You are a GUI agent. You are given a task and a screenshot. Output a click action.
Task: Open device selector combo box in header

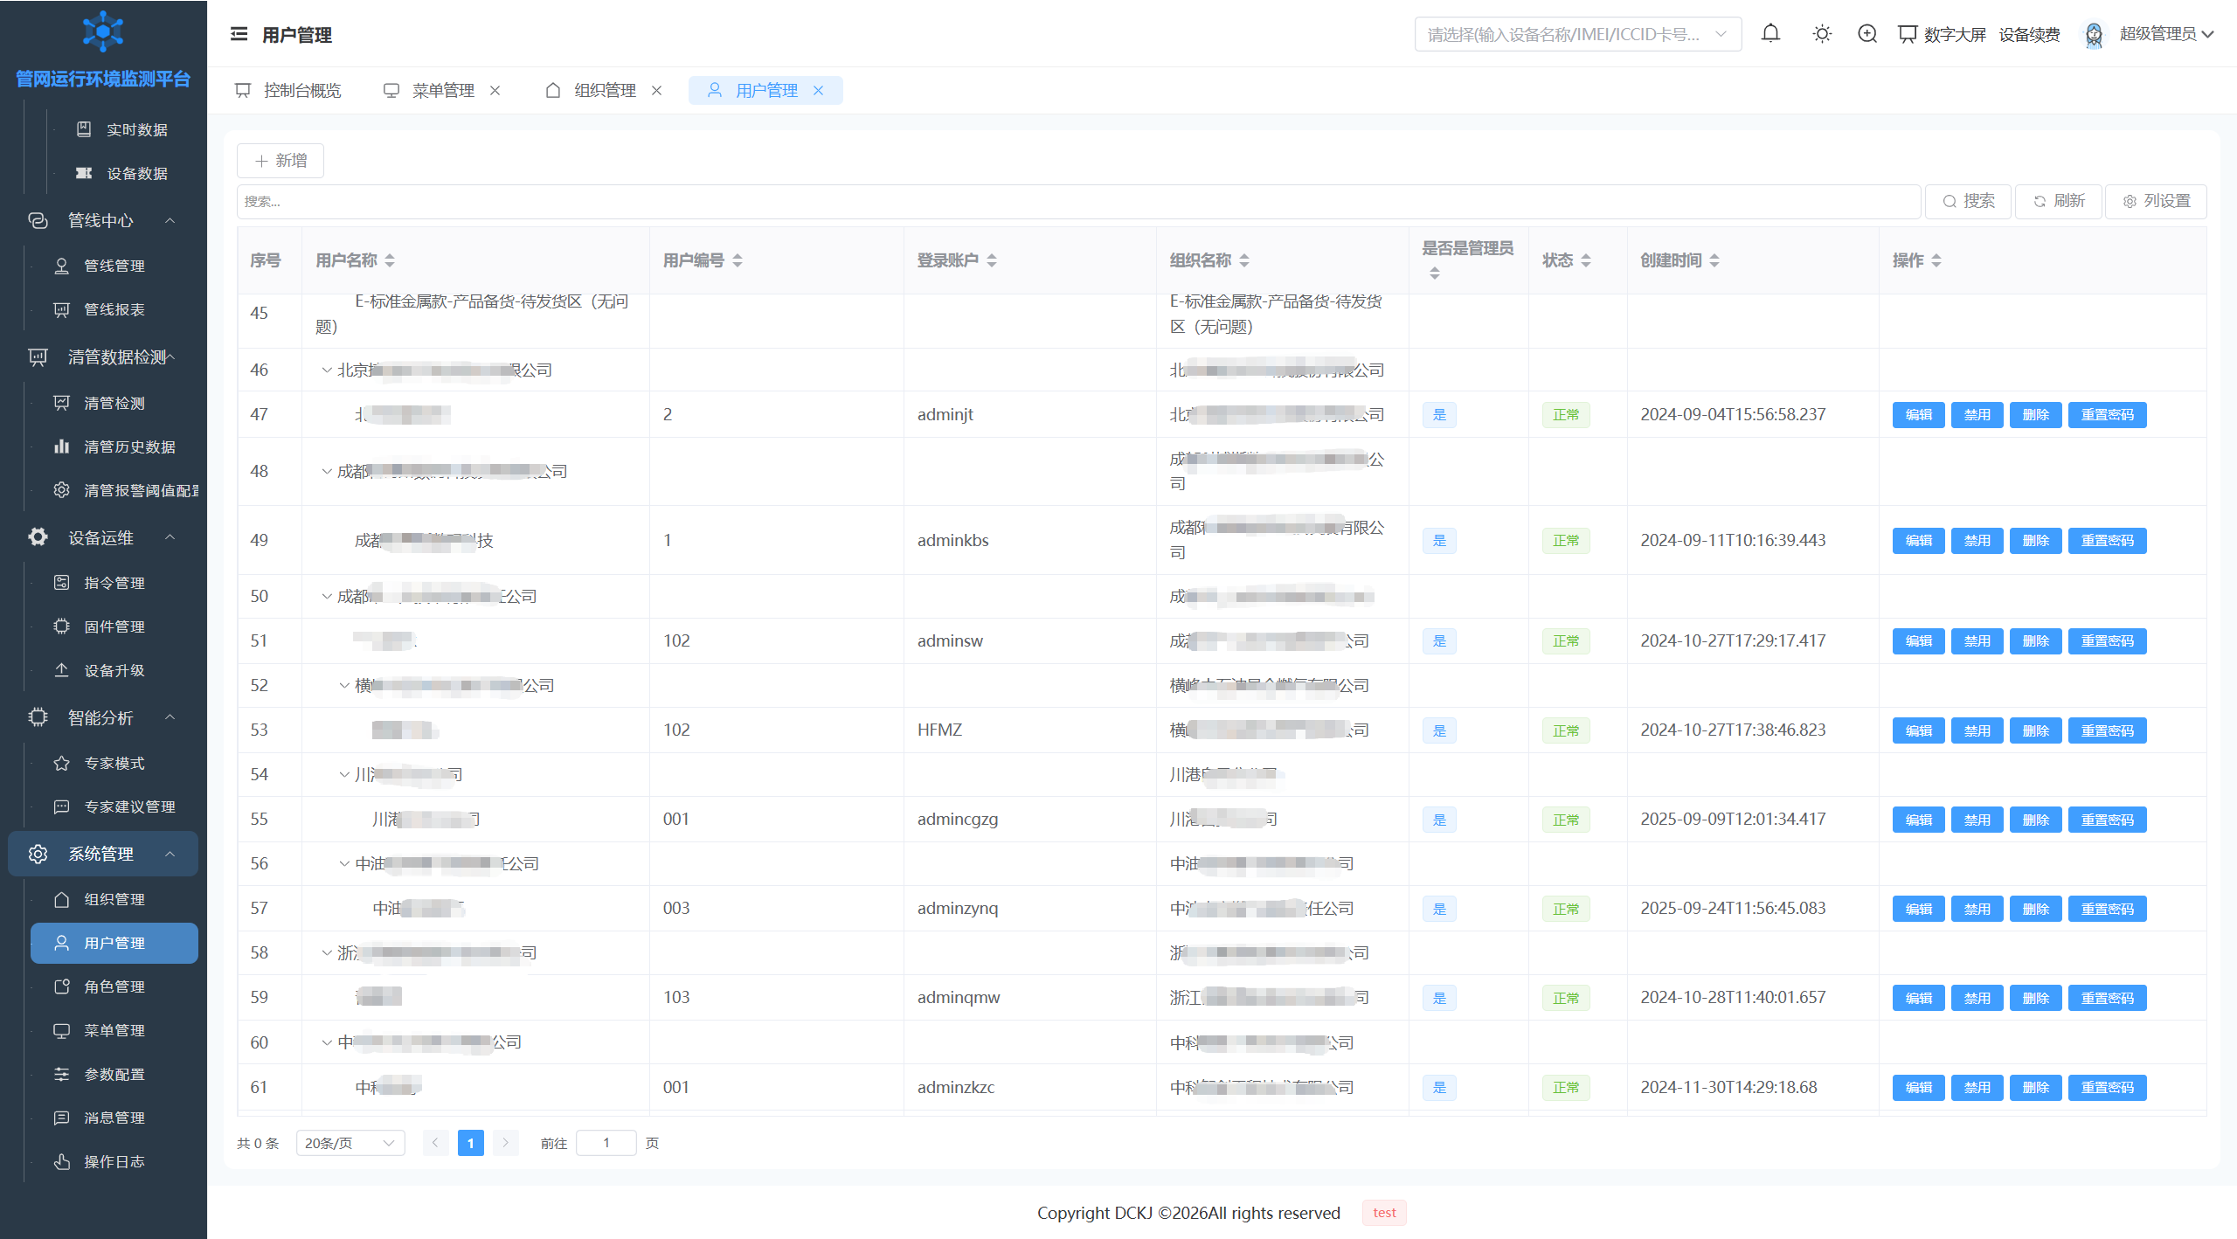coord(1577,34)
